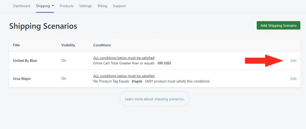306x129 pixels.
Task: Edit the United By Blue scenario
Action: 293,60
